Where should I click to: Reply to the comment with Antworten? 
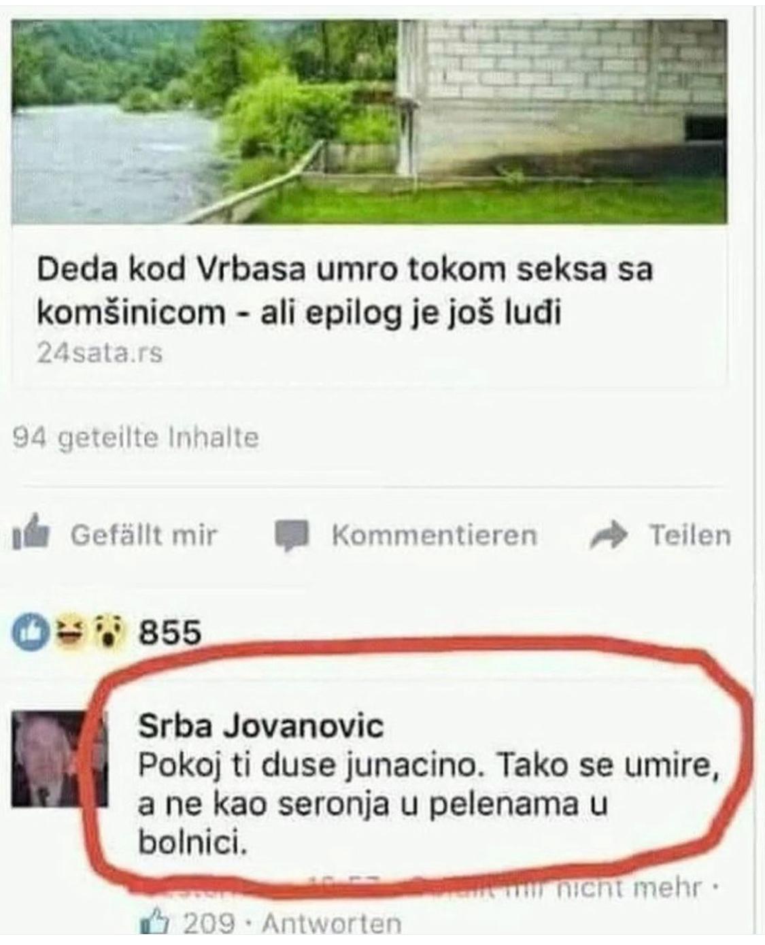pos(331,923)
